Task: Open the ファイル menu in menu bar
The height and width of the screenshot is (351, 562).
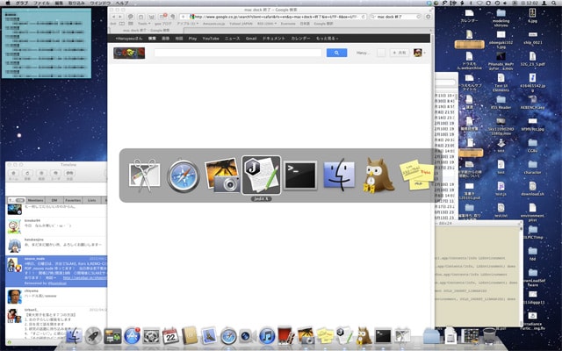Action: tap(41, 3)
